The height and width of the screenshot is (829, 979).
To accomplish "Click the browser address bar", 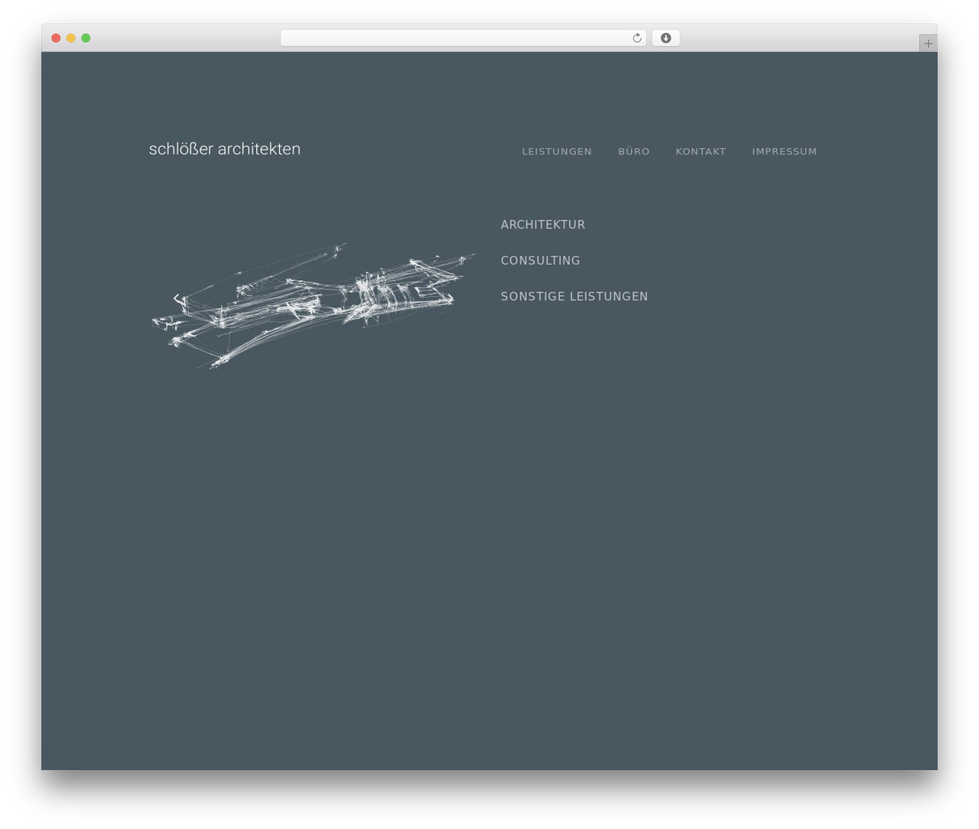I will 463,38.
